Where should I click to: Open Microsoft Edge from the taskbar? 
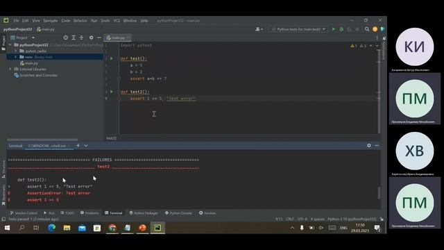(51, 228)
